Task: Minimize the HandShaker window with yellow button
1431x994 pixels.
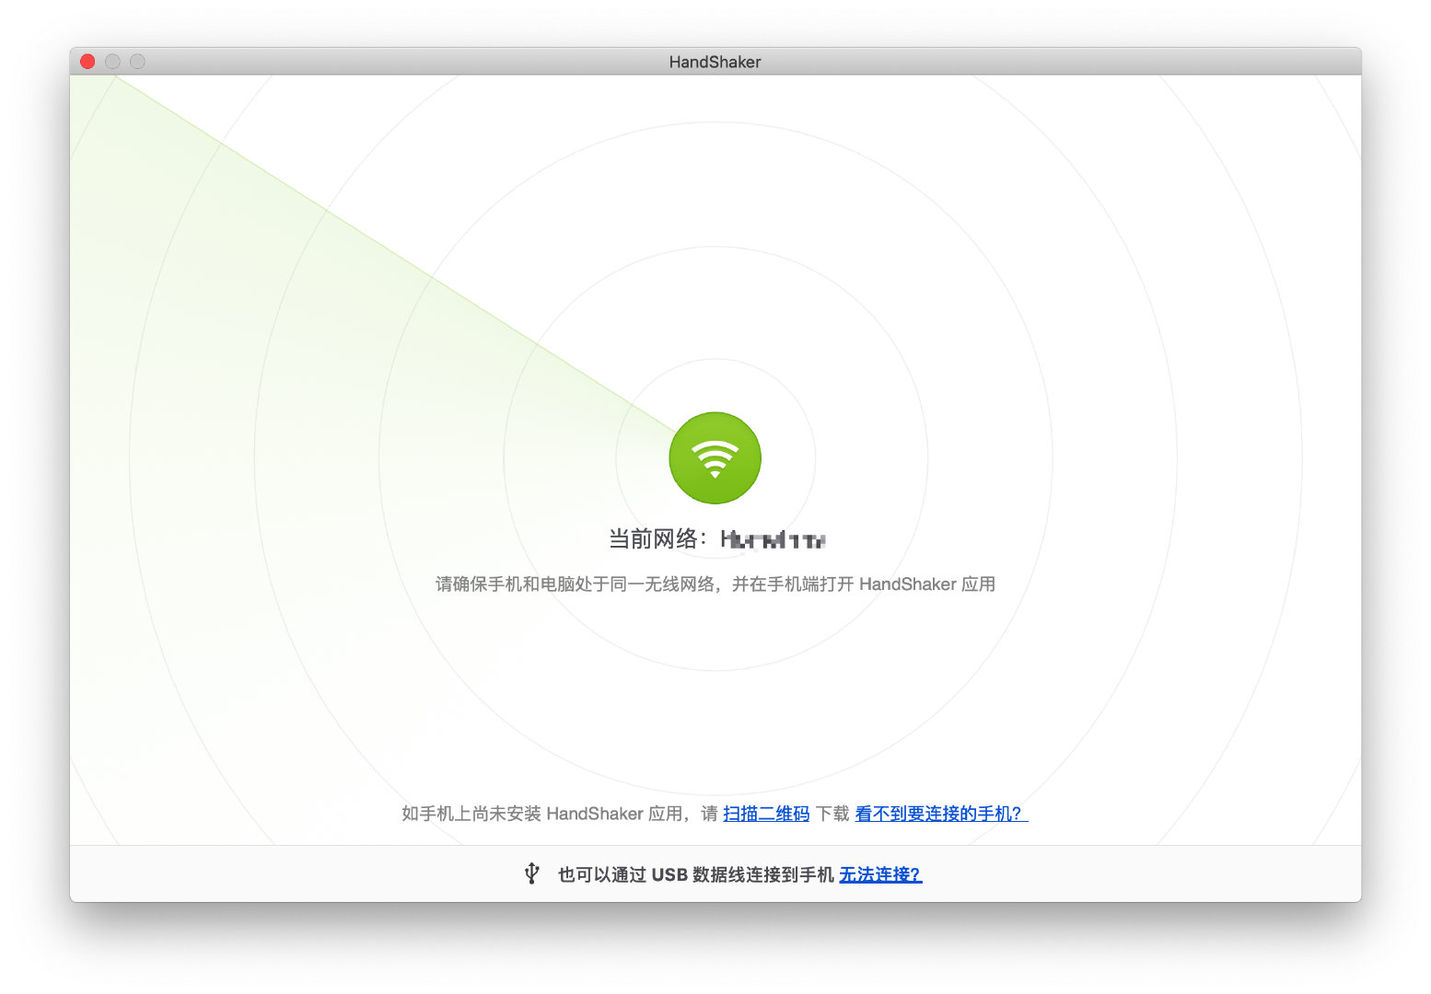Action: pos(112,62)
